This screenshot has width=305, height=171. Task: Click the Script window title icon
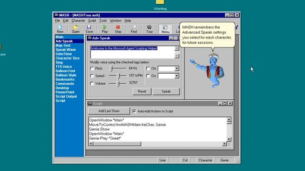point(90,104)
